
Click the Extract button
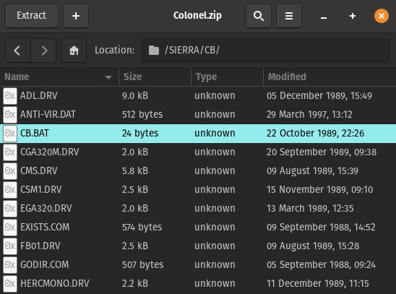31,16
